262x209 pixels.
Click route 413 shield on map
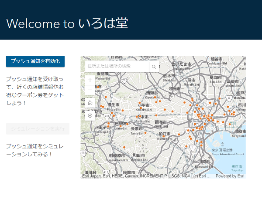[x=83, y=153]
